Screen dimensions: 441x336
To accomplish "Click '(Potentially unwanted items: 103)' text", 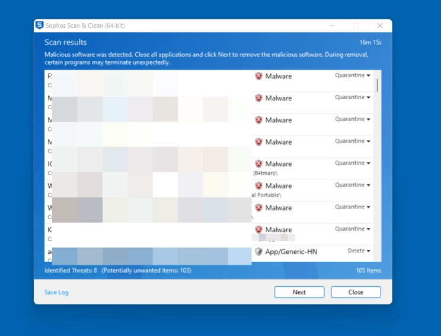I will (146, 270).
